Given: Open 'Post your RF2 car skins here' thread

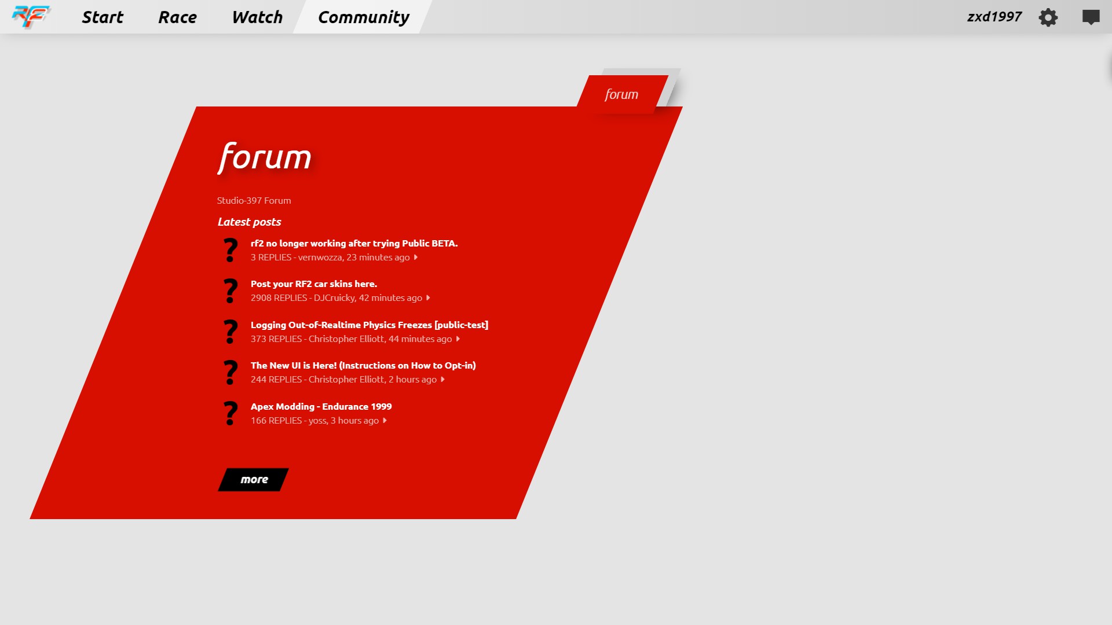Looking at the screenshot, I should 314,284.
